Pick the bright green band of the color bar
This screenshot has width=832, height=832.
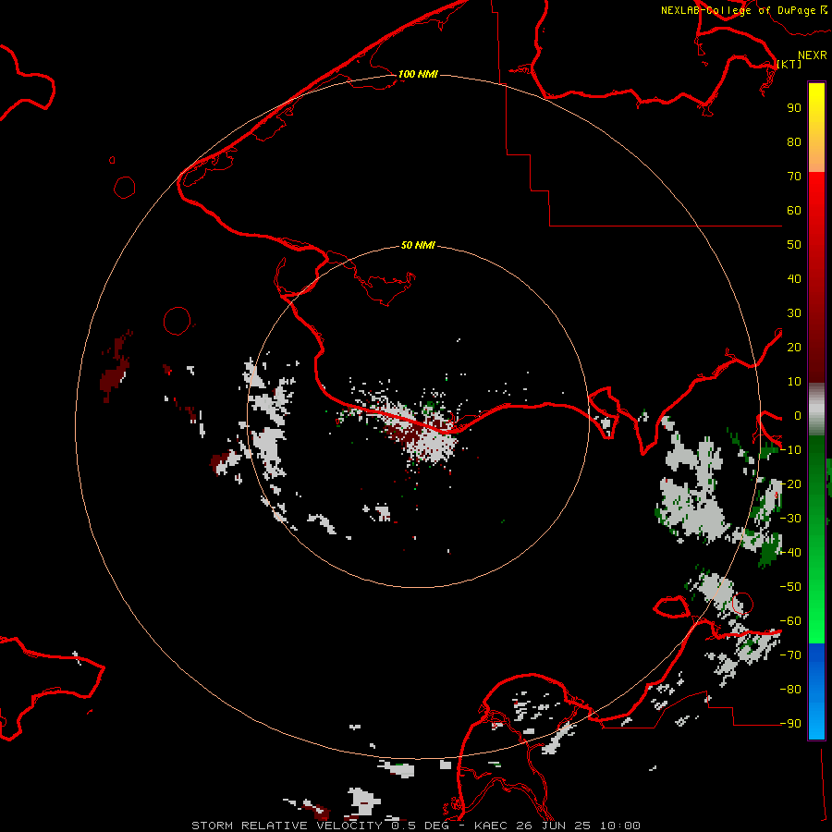point(816,621)
